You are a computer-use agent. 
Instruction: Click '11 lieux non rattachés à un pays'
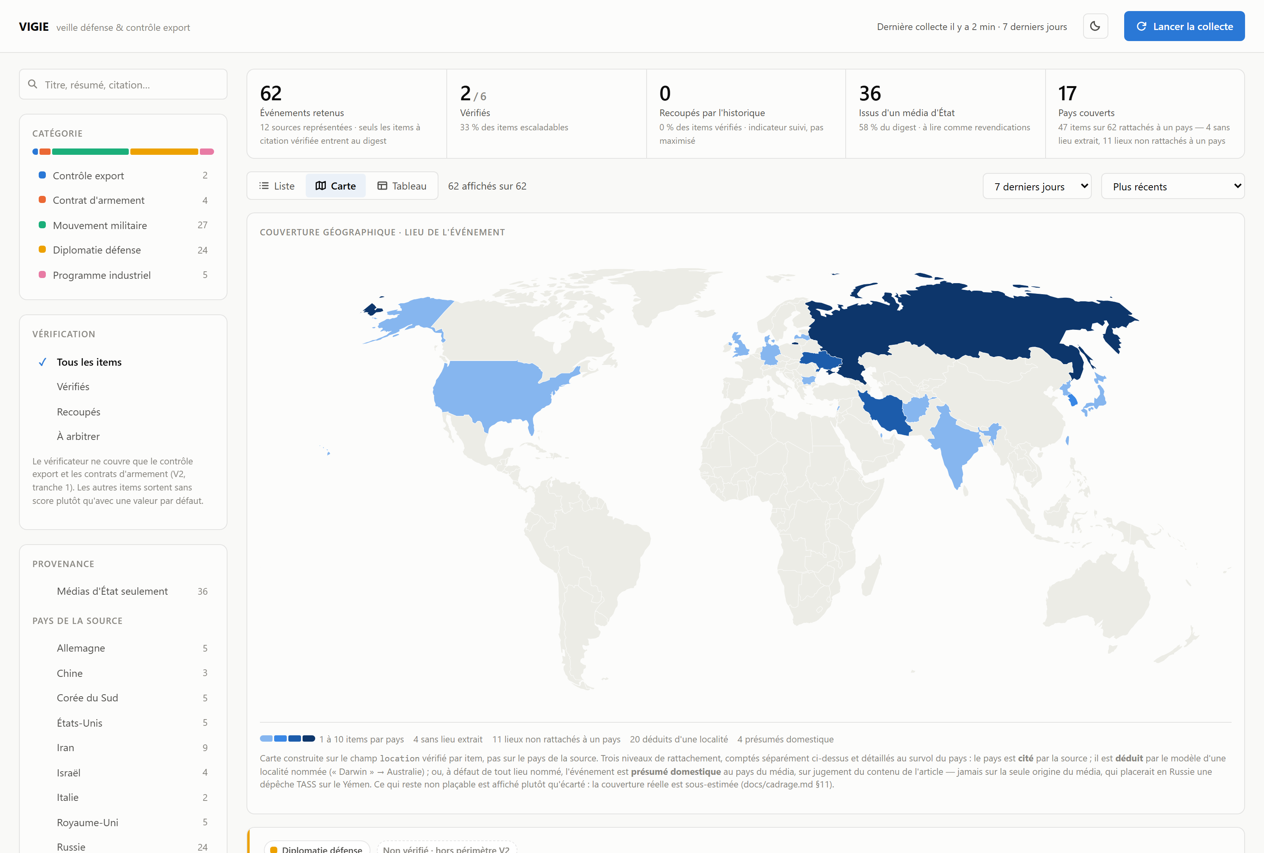coord(556,739)
